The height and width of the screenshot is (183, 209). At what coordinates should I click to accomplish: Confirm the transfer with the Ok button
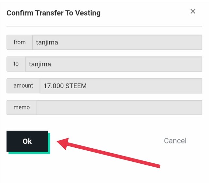pos(27,141)
